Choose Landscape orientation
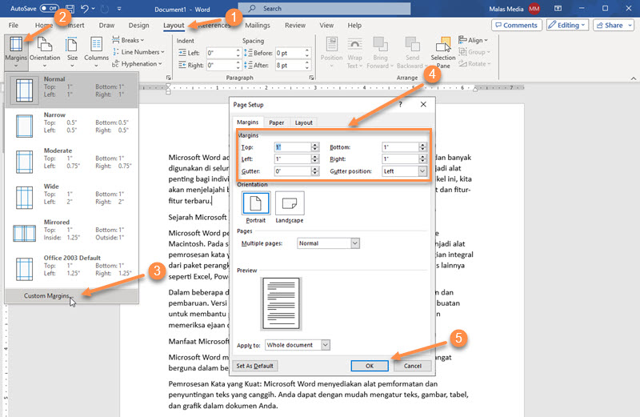The width and height of the screenshot is (640, 417). (290, 208)
